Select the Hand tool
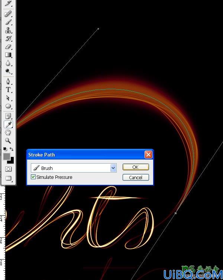The width and height of the screenshot is (223, 280). click(8, 132)
